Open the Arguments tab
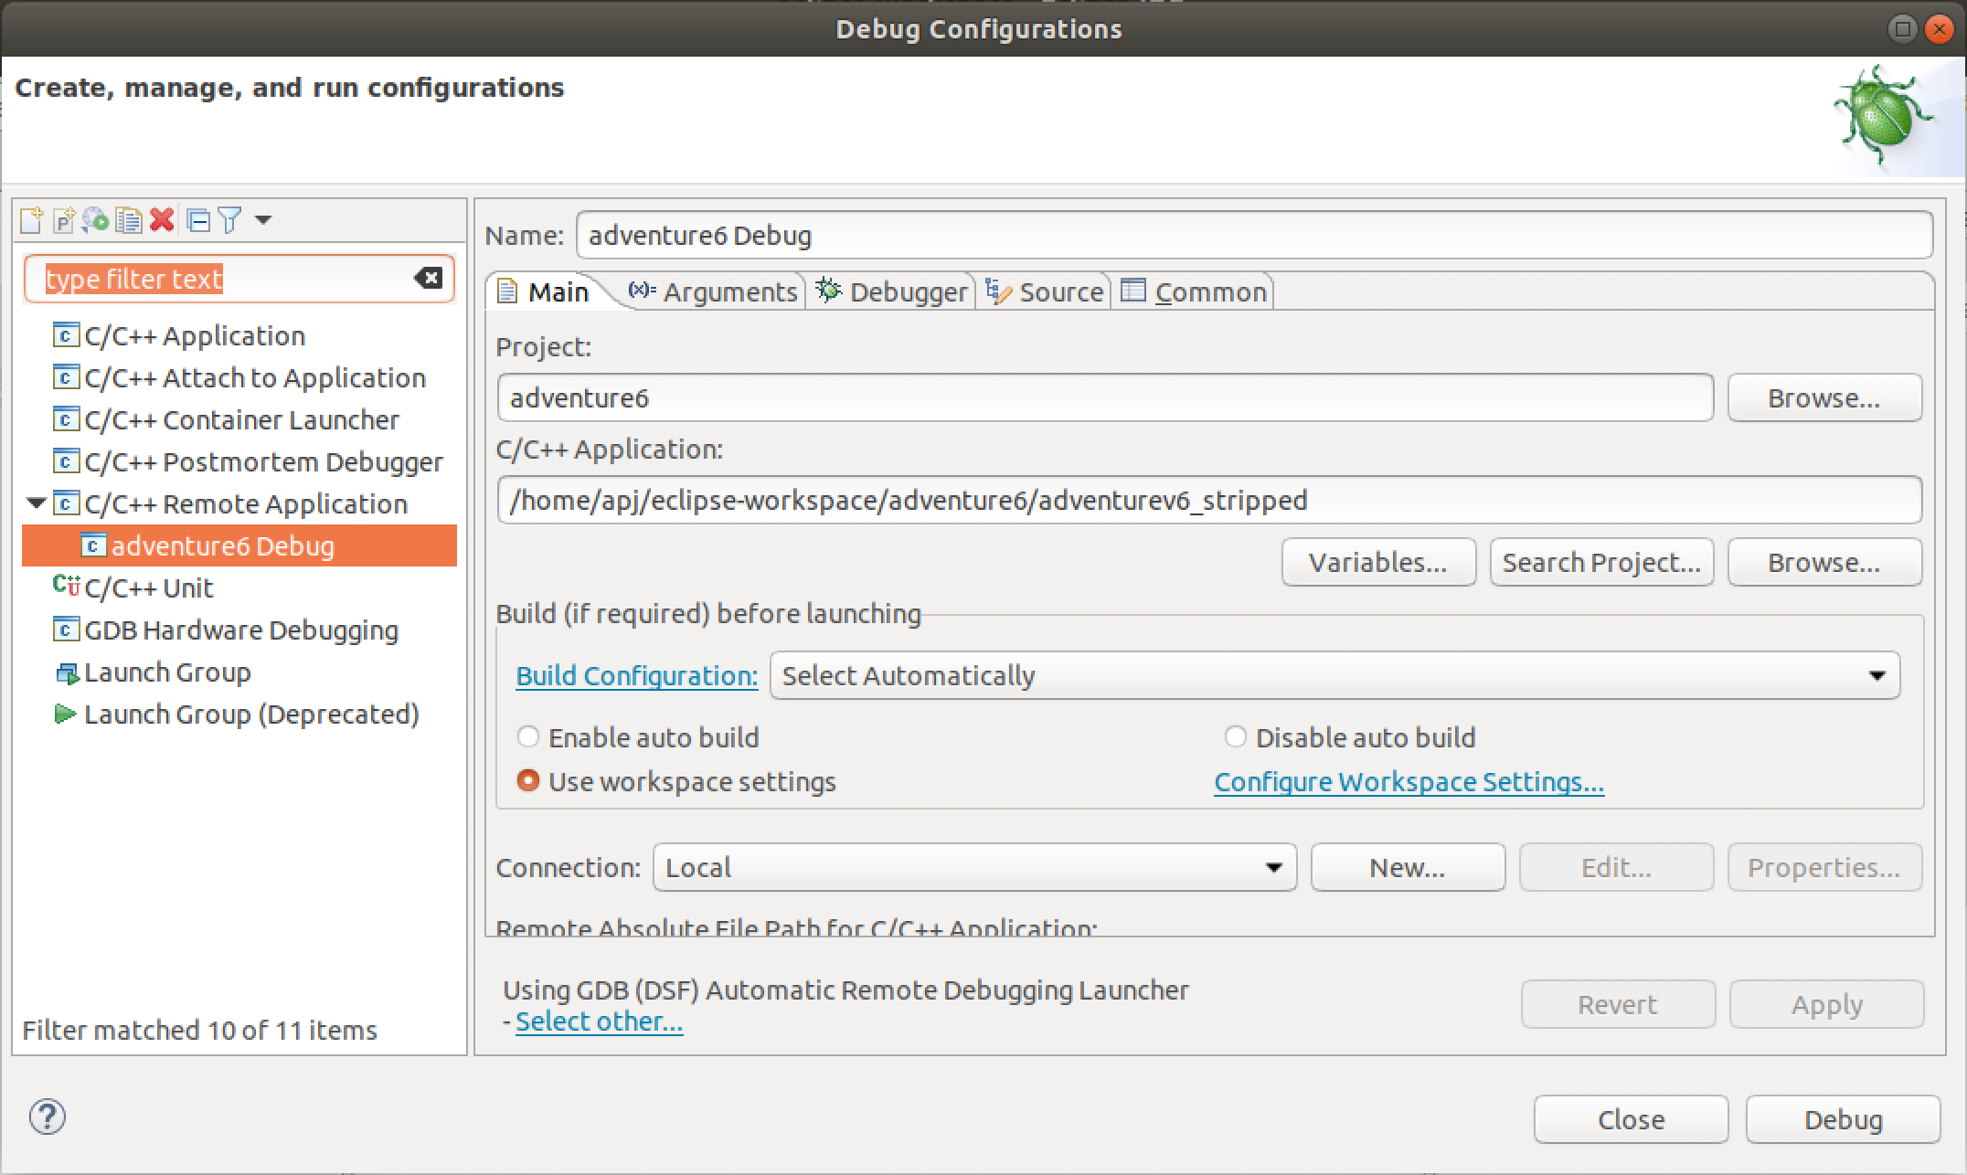This screenshot has height=1175, width=1967. click(714, 291)
